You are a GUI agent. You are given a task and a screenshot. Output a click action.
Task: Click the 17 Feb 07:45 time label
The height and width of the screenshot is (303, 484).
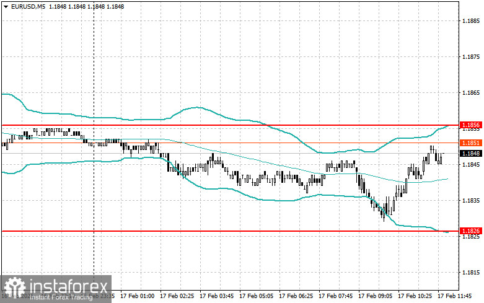tap(335, 296)
